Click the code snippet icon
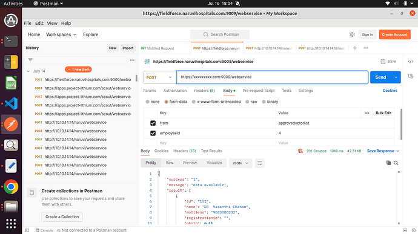 click(411, 62)
